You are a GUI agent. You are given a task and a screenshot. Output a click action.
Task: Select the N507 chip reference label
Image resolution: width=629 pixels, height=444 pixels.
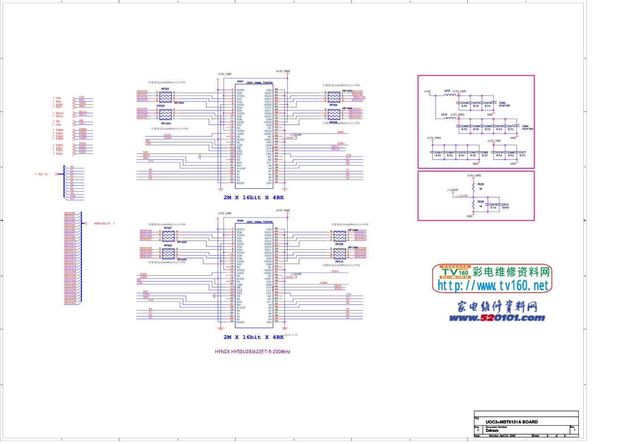pos(240,81)
